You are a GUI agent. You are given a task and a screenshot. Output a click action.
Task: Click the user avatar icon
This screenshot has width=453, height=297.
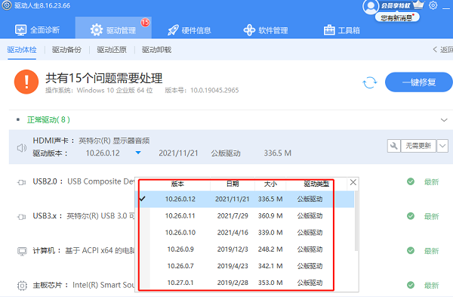tap(371, 7)
